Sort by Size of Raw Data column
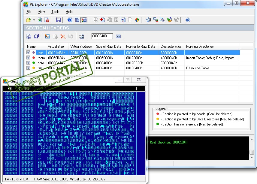Screen dimensions: 257x184 (109, 47)
